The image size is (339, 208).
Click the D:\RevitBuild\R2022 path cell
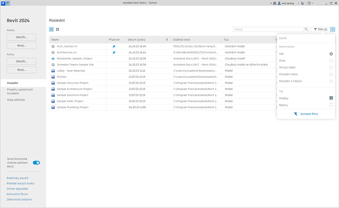(x=195, y=53)
